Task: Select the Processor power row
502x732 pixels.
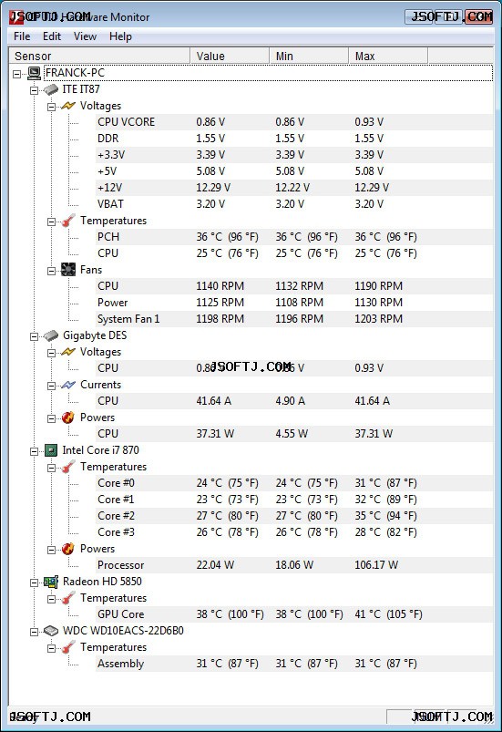Action: [x=294, y=565]
